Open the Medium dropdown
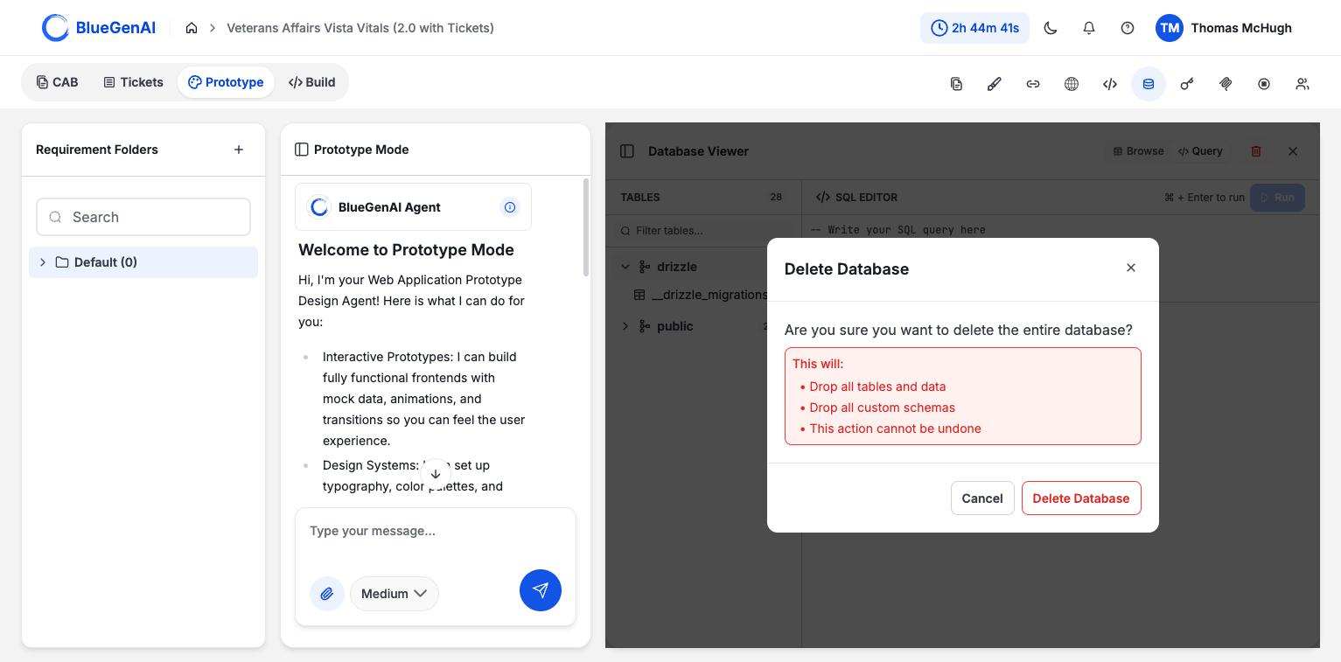Viewport: 1341px width, 662px height. pos(395,594)
